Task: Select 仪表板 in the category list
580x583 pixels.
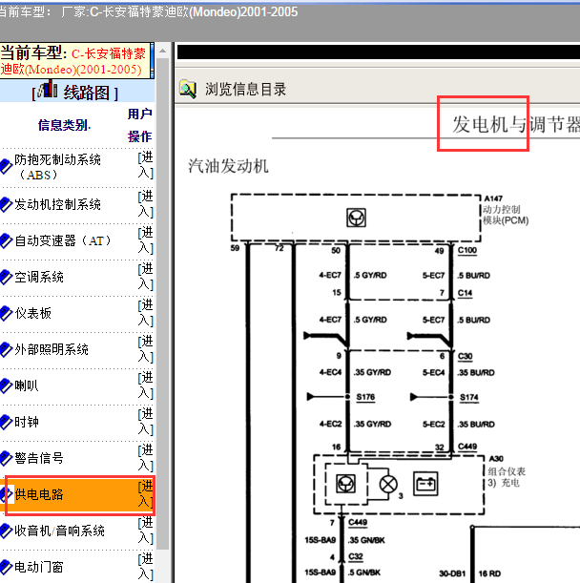Action: click(32, 313)
